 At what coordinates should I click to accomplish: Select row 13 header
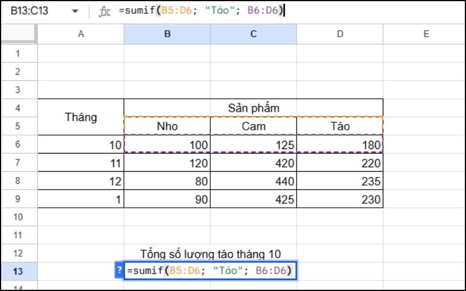pyautogui.click(x=18, y=271)
